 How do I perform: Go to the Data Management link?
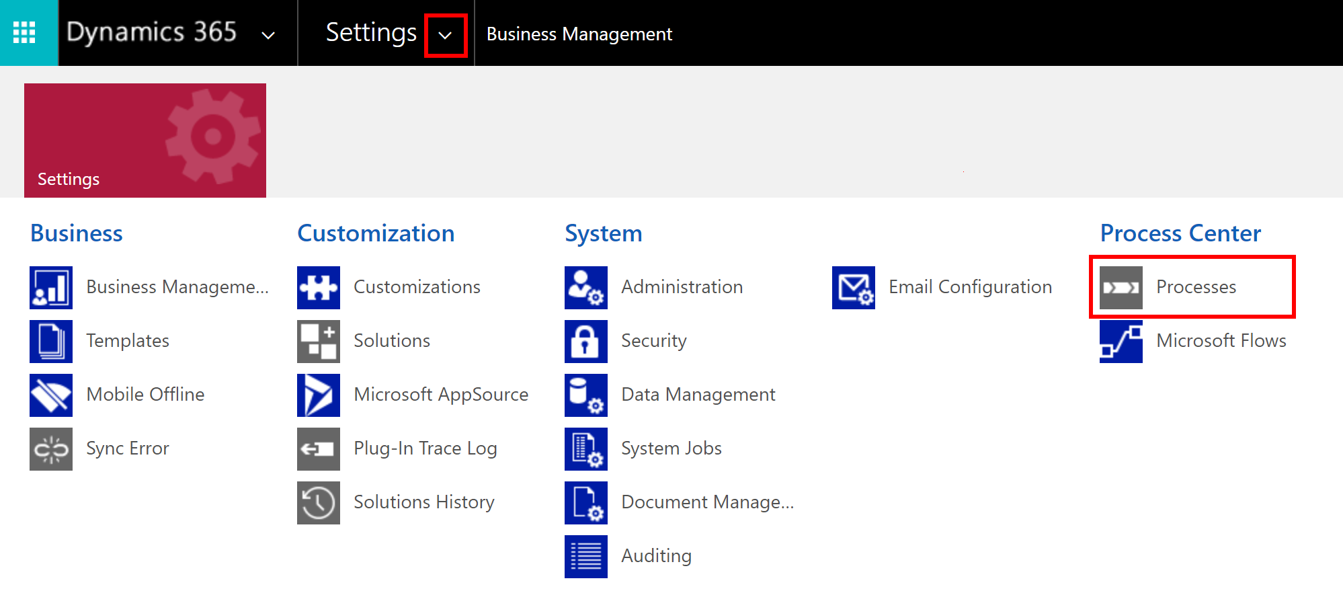(x=698, y=395)
